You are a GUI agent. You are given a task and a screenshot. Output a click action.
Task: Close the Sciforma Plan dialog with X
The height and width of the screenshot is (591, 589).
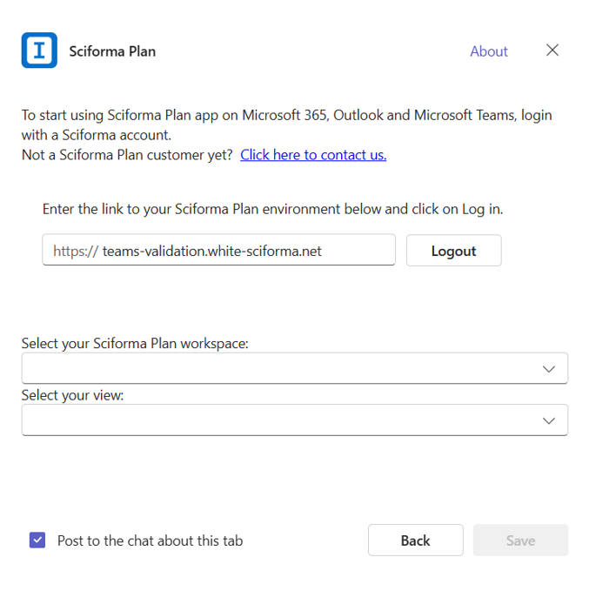[x=552, y=50]
